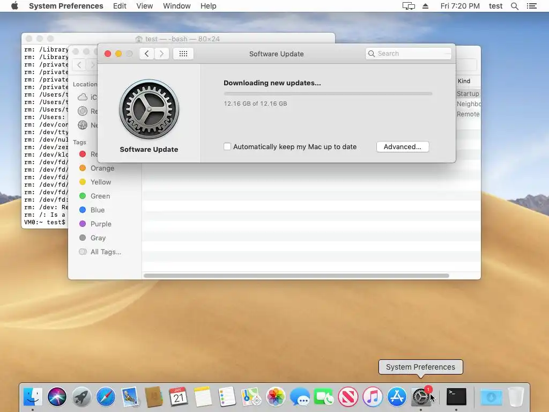Image resolution: width=549 pixels, height=412 pixels.
Task: Open the System Preferences app menu
Action: pyautogui.click(x=66, y=6)
